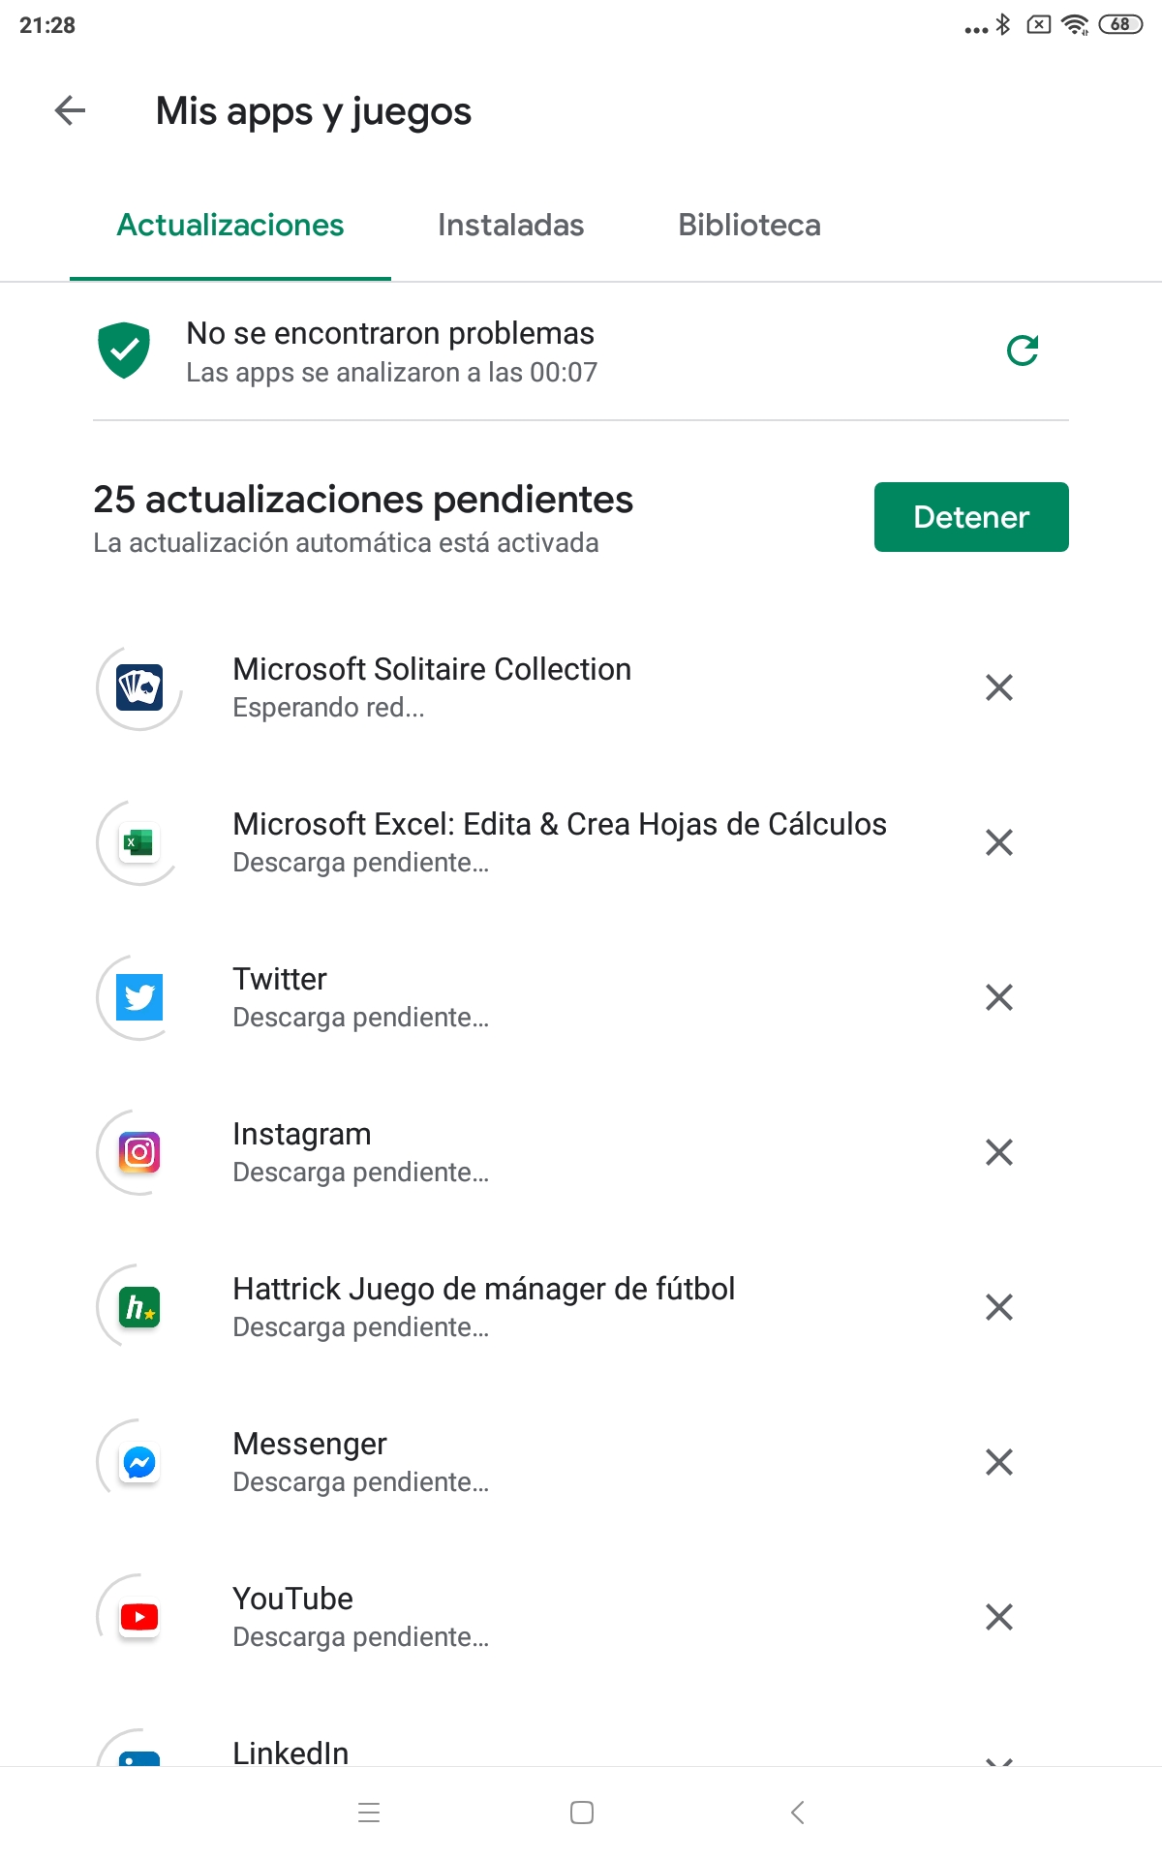
Task: Open the Instagram entry in the update list
Action: 581,1152
